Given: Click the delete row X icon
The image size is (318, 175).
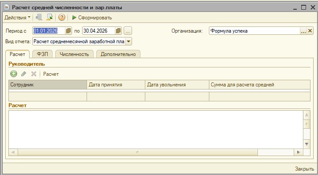Looking at the screenshot, I should tap(34, 74).
